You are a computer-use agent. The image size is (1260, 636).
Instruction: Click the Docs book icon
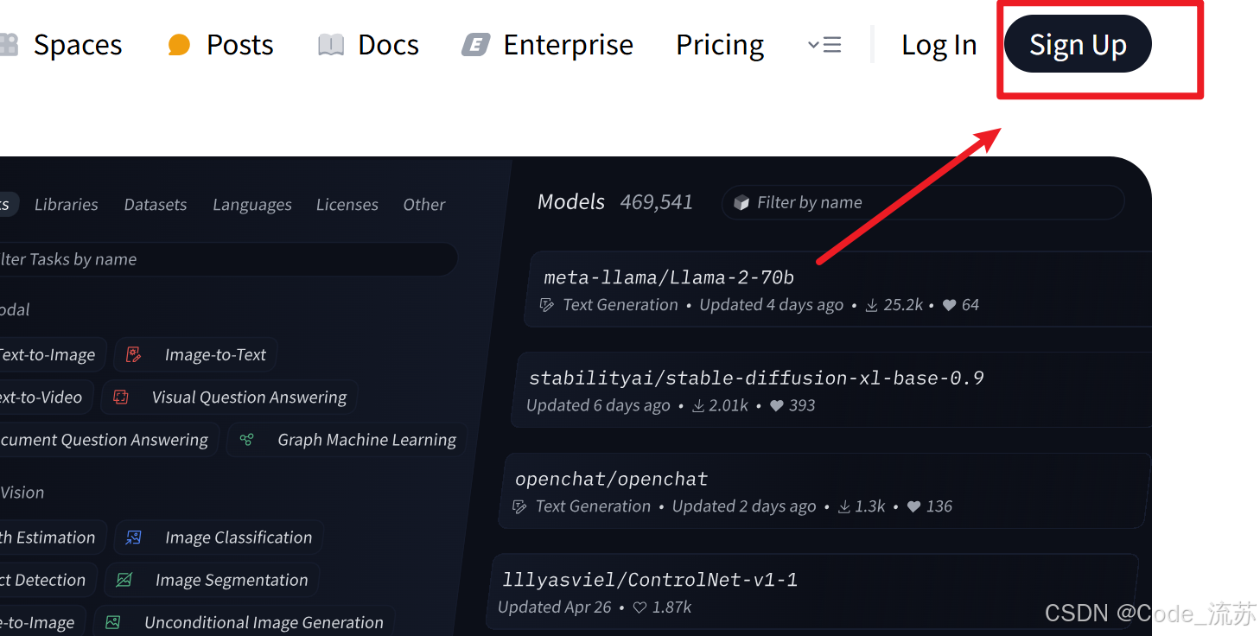coord(331,44)
